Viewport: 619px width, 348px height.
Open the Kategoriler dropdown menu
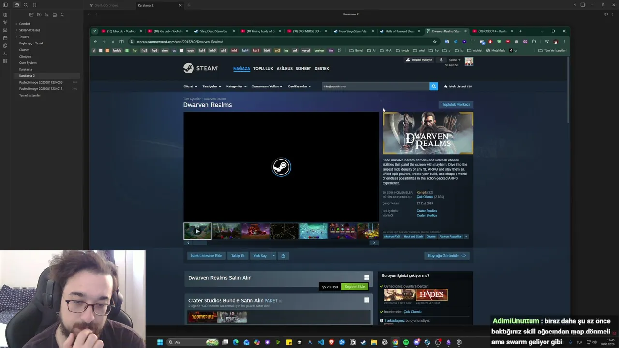tap(236, 87)
